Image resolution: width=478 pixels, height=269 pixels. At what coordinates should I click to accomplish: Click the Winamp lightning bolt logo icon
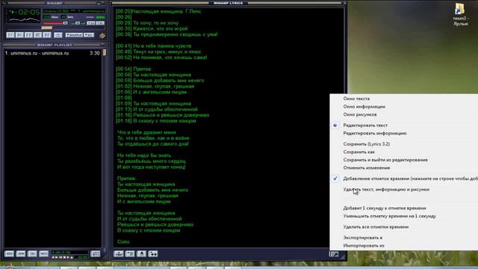[x=102, y=36]
